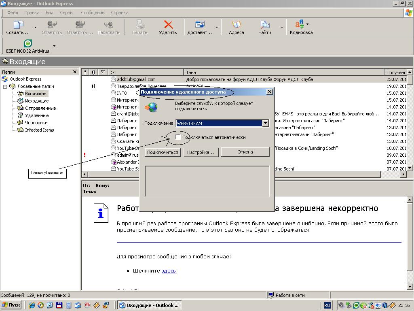
Task: Click the Пуск Start button on taskbar
Action: (11, 305)
